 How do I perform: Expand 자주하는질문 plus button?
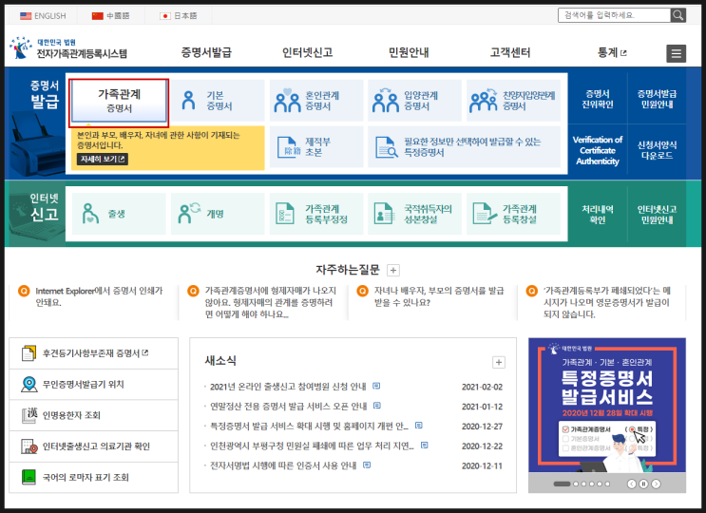(x=393, y=271)
